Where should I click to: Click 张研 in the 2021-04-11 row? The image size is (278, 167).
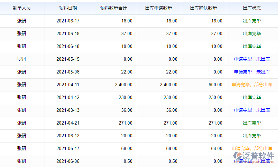pyautogui.click(x=22, y=85)
